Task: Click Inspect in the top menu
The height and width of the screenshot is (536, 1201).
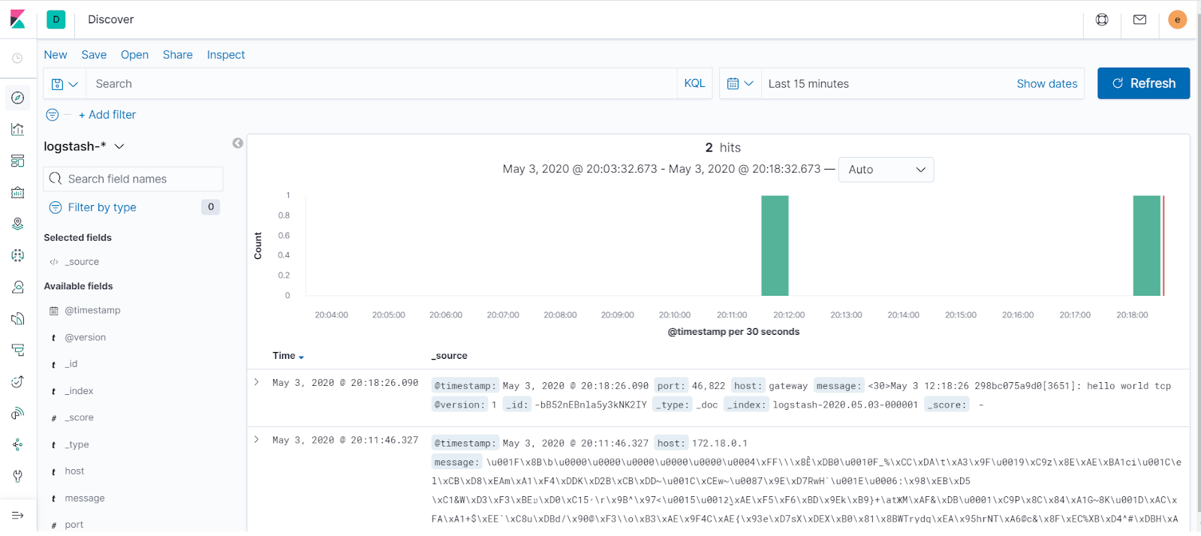Action: point(226,55)
